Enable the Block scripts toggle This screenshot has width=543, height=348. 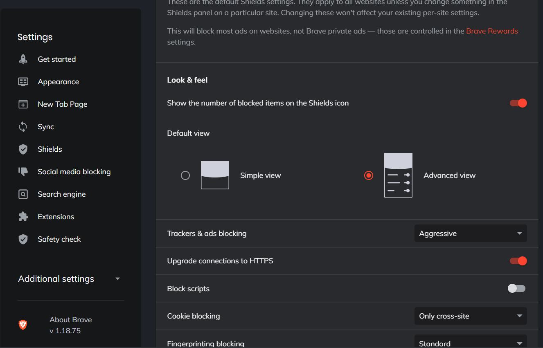[516, 289]
